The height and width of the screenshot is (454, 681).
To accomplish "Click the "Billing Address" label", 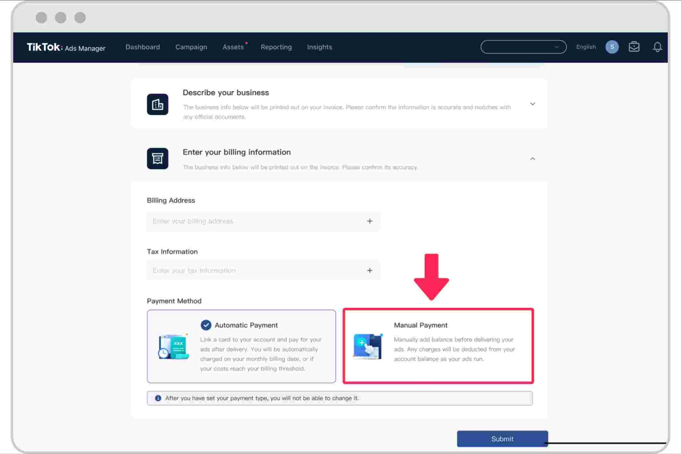I will point(171,200).
